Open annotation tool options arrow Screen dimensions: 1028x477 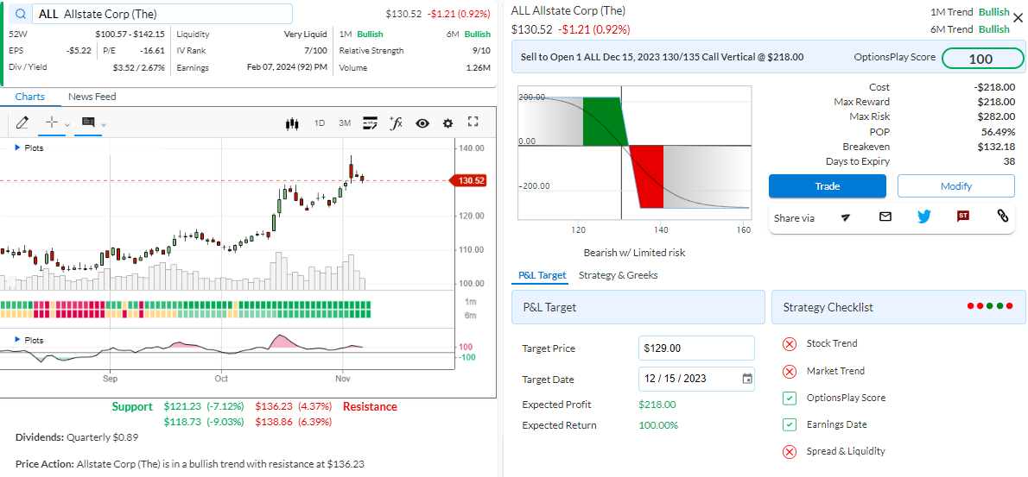pos(104,124)
